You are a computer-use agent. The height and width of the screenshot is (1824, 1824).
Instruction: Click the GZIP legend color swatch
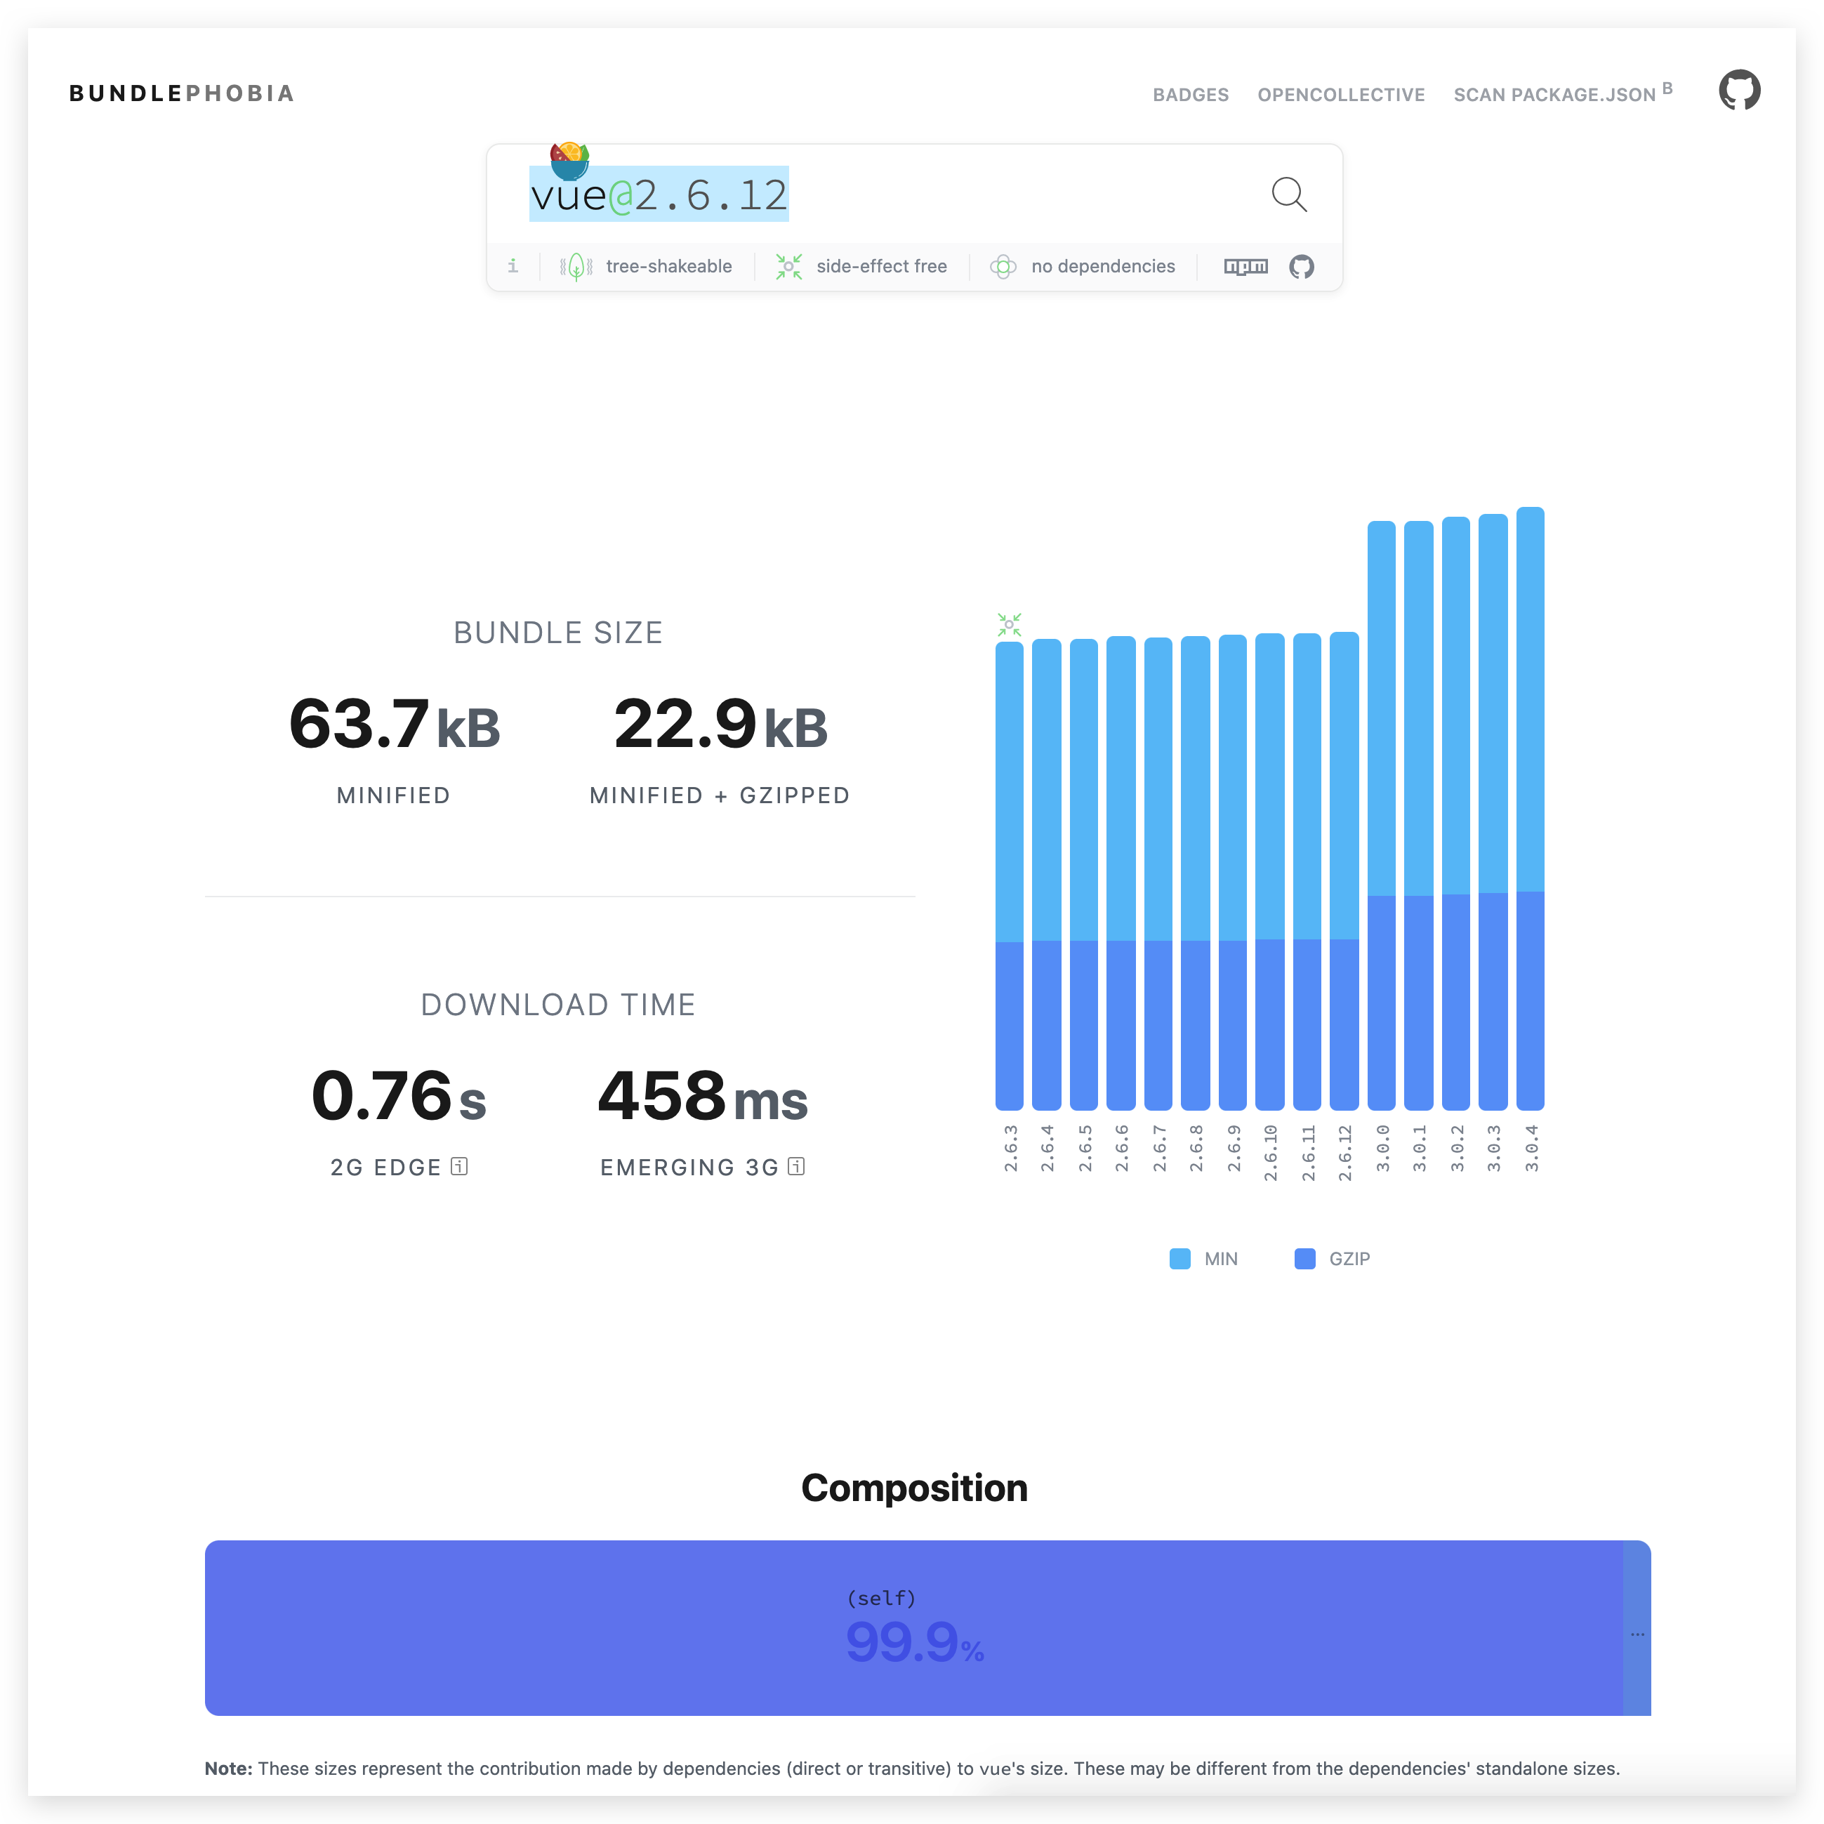point(1304,1259)
